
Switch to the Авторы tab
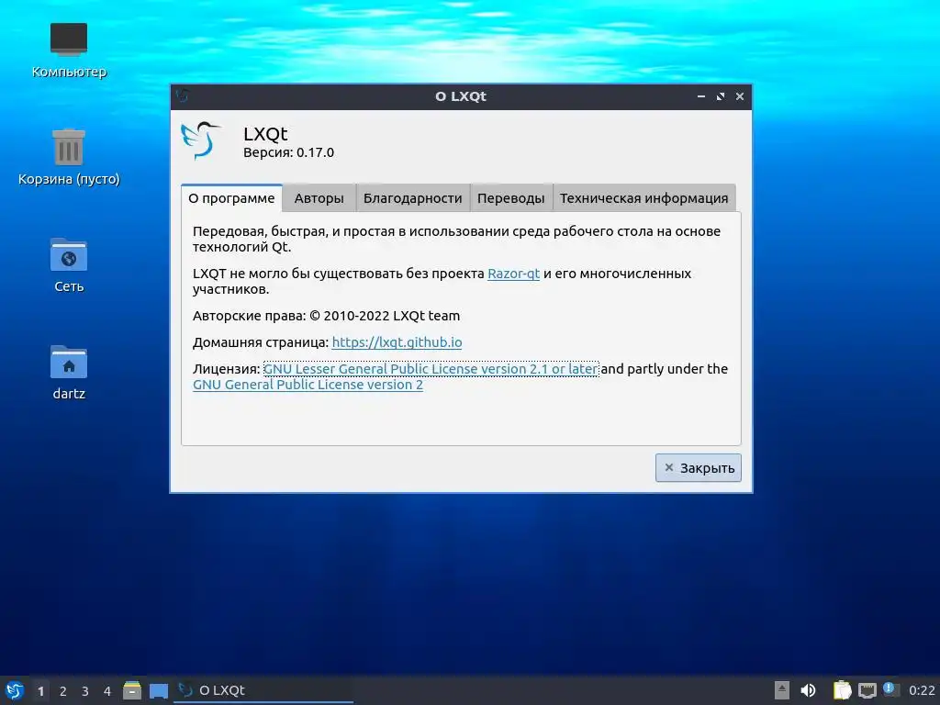(x=319, y=198)
